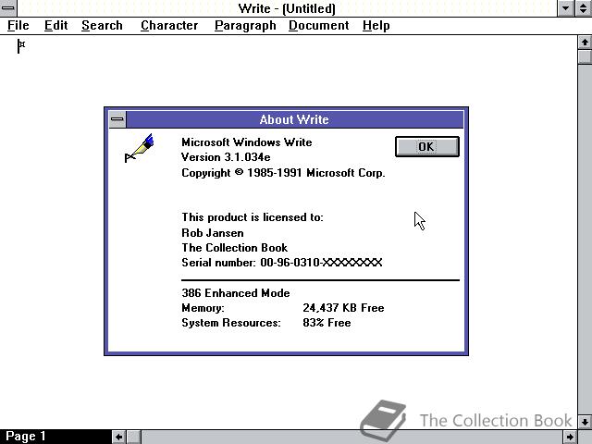Click the end-of-document mark in text area
Viewport: 592px width, 444px height.
[x=21, y=46]
